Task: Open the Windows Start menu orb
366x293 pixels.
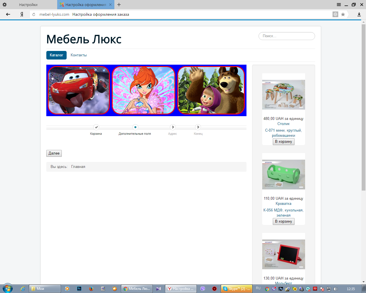Action: coord(8,288)
